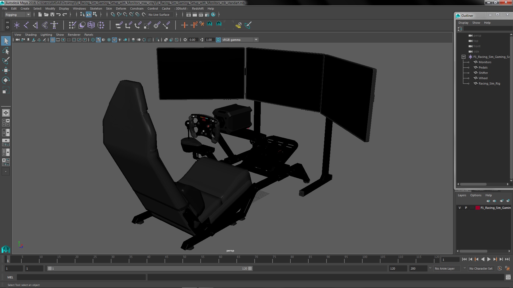Select the Move tool
This screenshot has width=513, height=288.
click(x=6, y=70)
